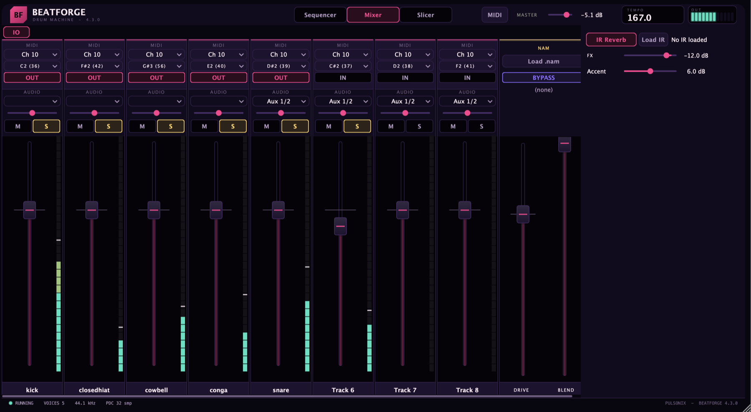This screenshot has height=412, width=751.
Task: Solo Track 8
Action: pyautogui.click(x=481, y=126)
